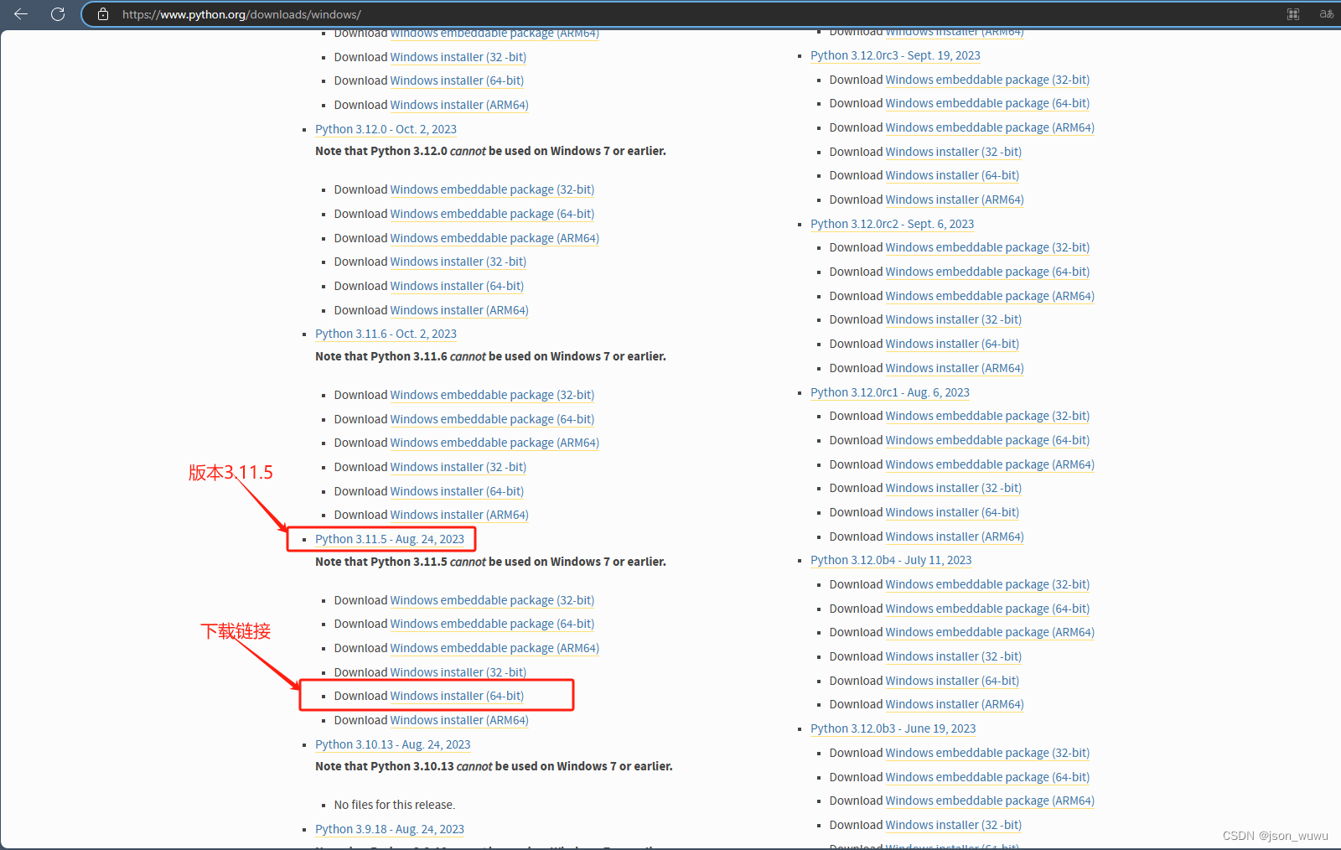Download 3.12.0rc1 embeddable package (ARM64)
This screenshot has height=850, width=1341.
pyautogui.click(x=990, y=464)
